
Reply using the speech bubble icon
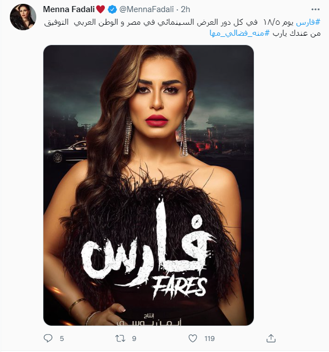(48, 338)
